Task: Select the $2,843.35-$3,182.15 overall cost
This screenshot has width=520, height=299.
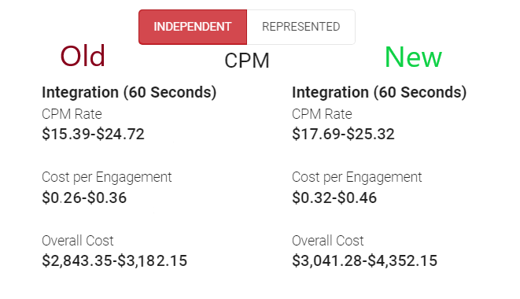Action: coord(114,260)
